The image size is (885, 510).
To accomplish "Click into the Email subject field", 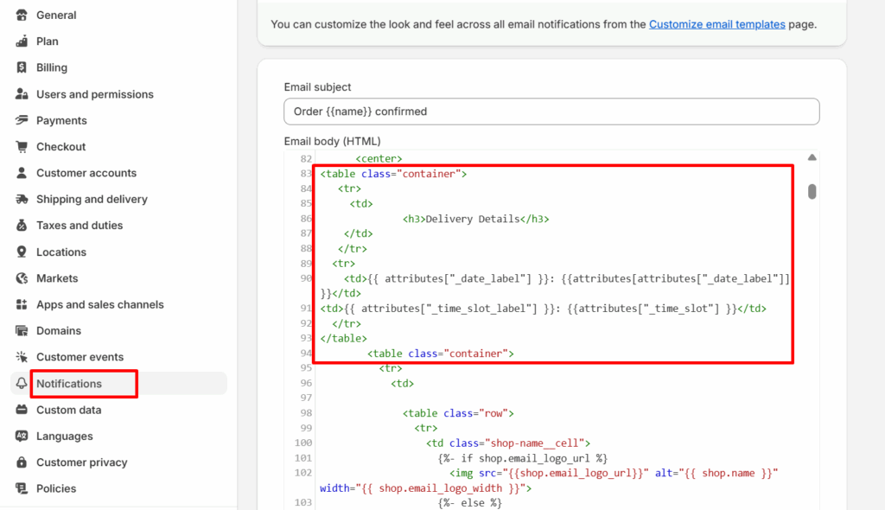I will point(551,112).
